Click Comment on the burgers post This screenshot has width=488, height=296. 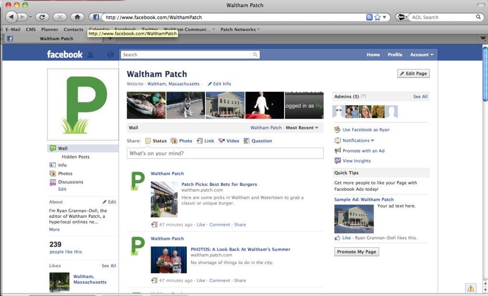[x=219, y=225]
